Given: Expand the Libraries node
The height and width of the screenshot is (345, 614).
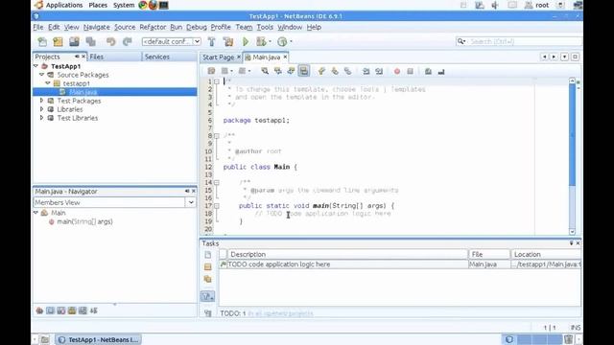Looking at the screenshot, I should (x=42, y=109).
